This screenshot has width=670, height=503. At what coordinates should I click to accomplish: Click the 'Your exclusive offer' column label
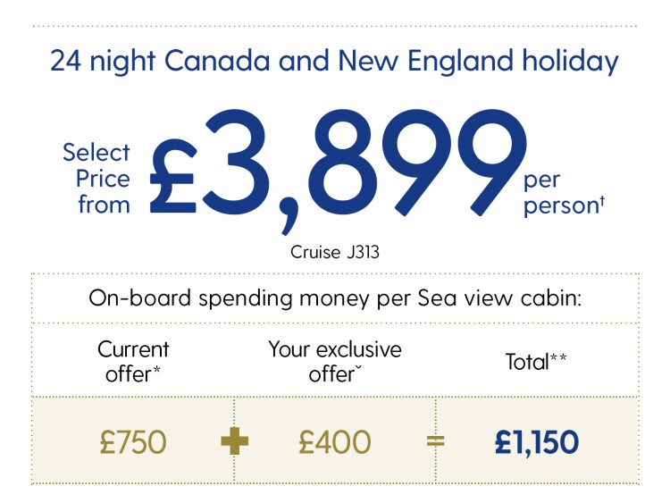pos(335,362)
